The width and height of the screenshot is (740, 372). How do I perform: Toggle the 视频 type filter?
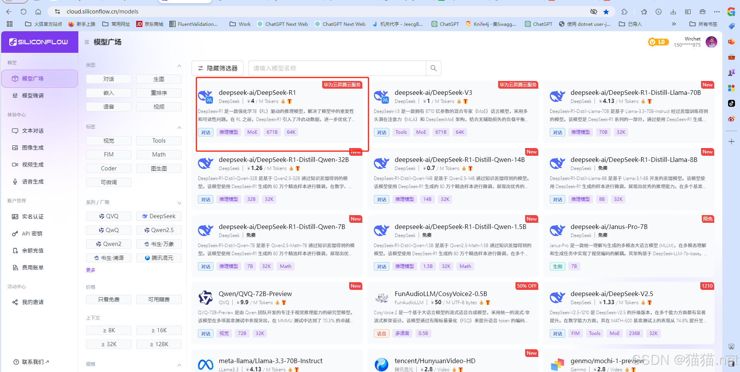tap(159, 107)
